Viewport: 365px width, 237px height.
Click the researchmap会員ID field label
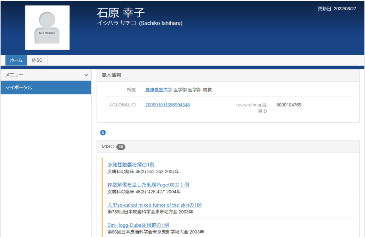click(252, 108)
